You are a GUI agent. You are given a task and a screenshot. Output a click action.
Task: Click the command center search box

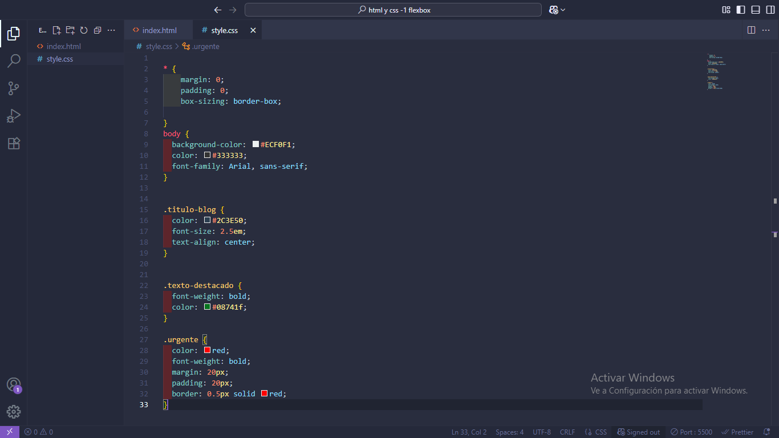point(393,10)
